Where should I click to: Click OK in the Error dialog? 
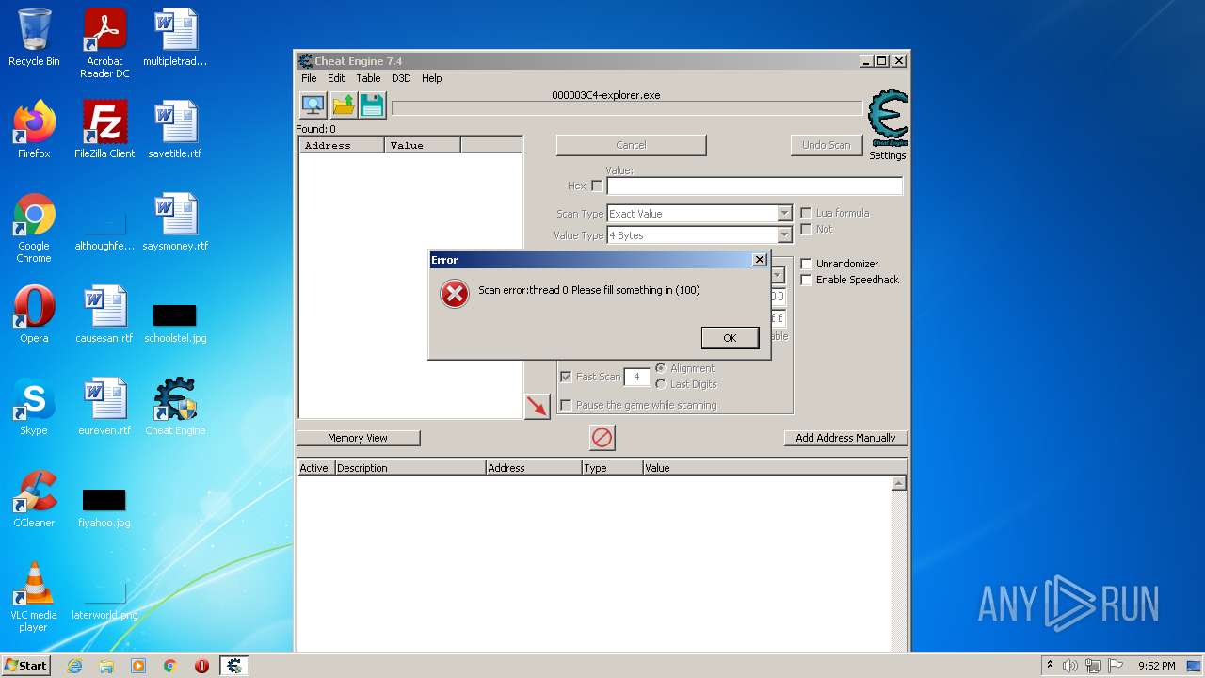[x=730, y=338]
